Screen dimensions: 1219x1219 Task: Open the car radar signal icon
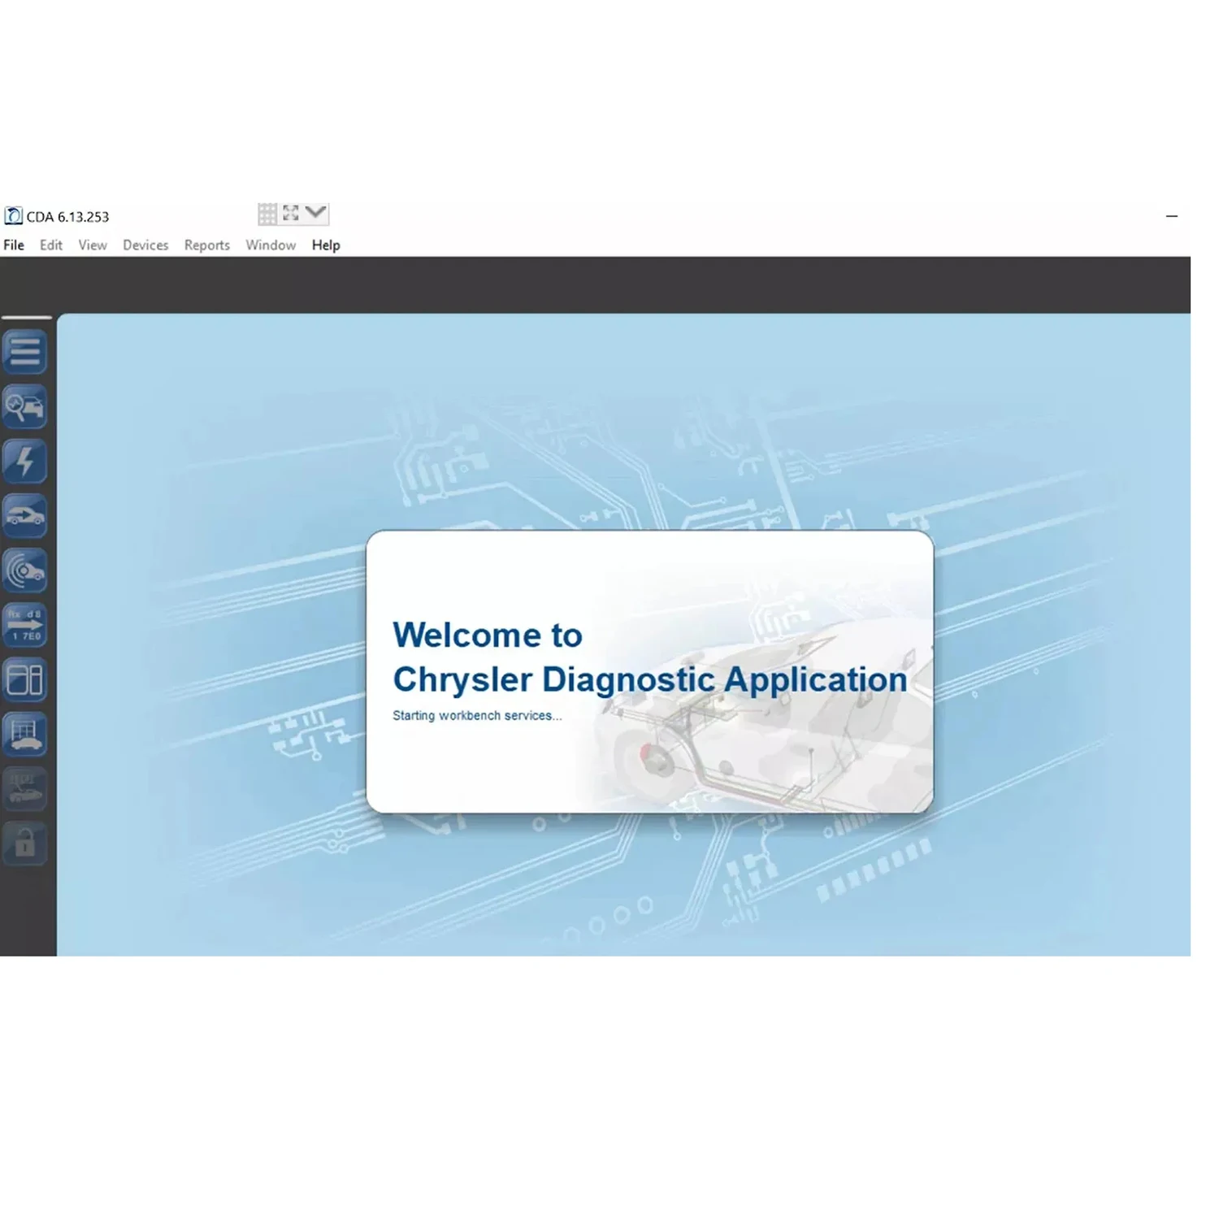25,570
